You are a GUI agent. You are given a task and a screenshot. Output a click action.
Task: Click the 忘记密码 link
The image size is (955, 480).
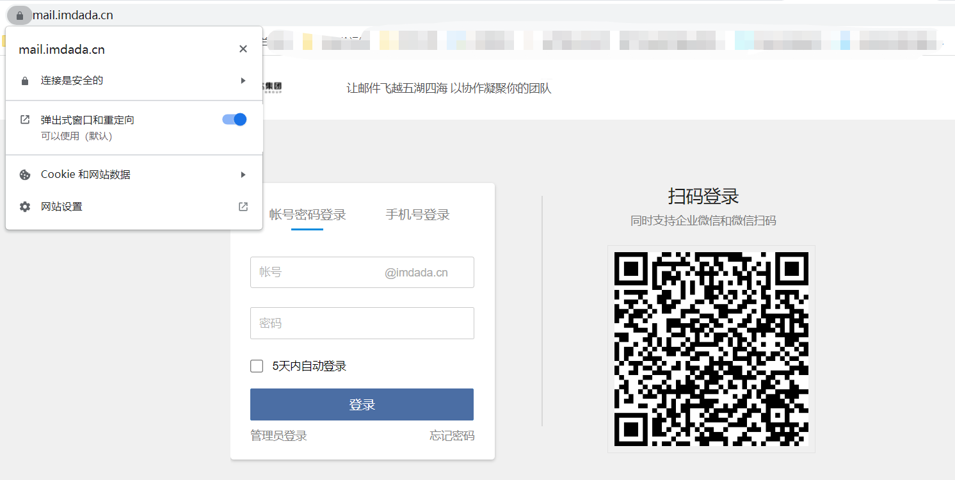coord(452,436)
